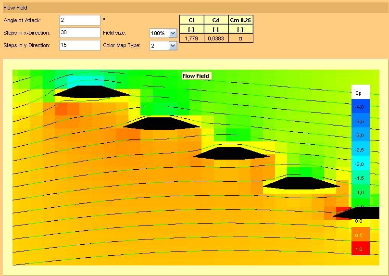Click the Field size label
Image resolution: width=389 pixels, height=276 pixels.
(114, 33)
